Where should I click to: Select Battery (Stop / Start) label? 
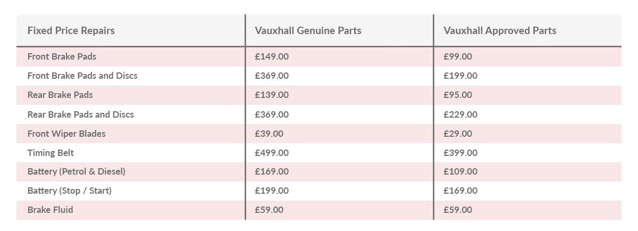[70, 191]
